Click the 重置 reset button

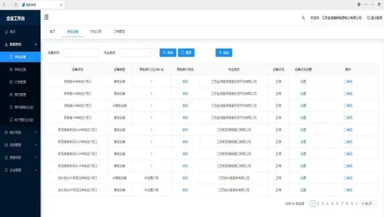(186, 53)
